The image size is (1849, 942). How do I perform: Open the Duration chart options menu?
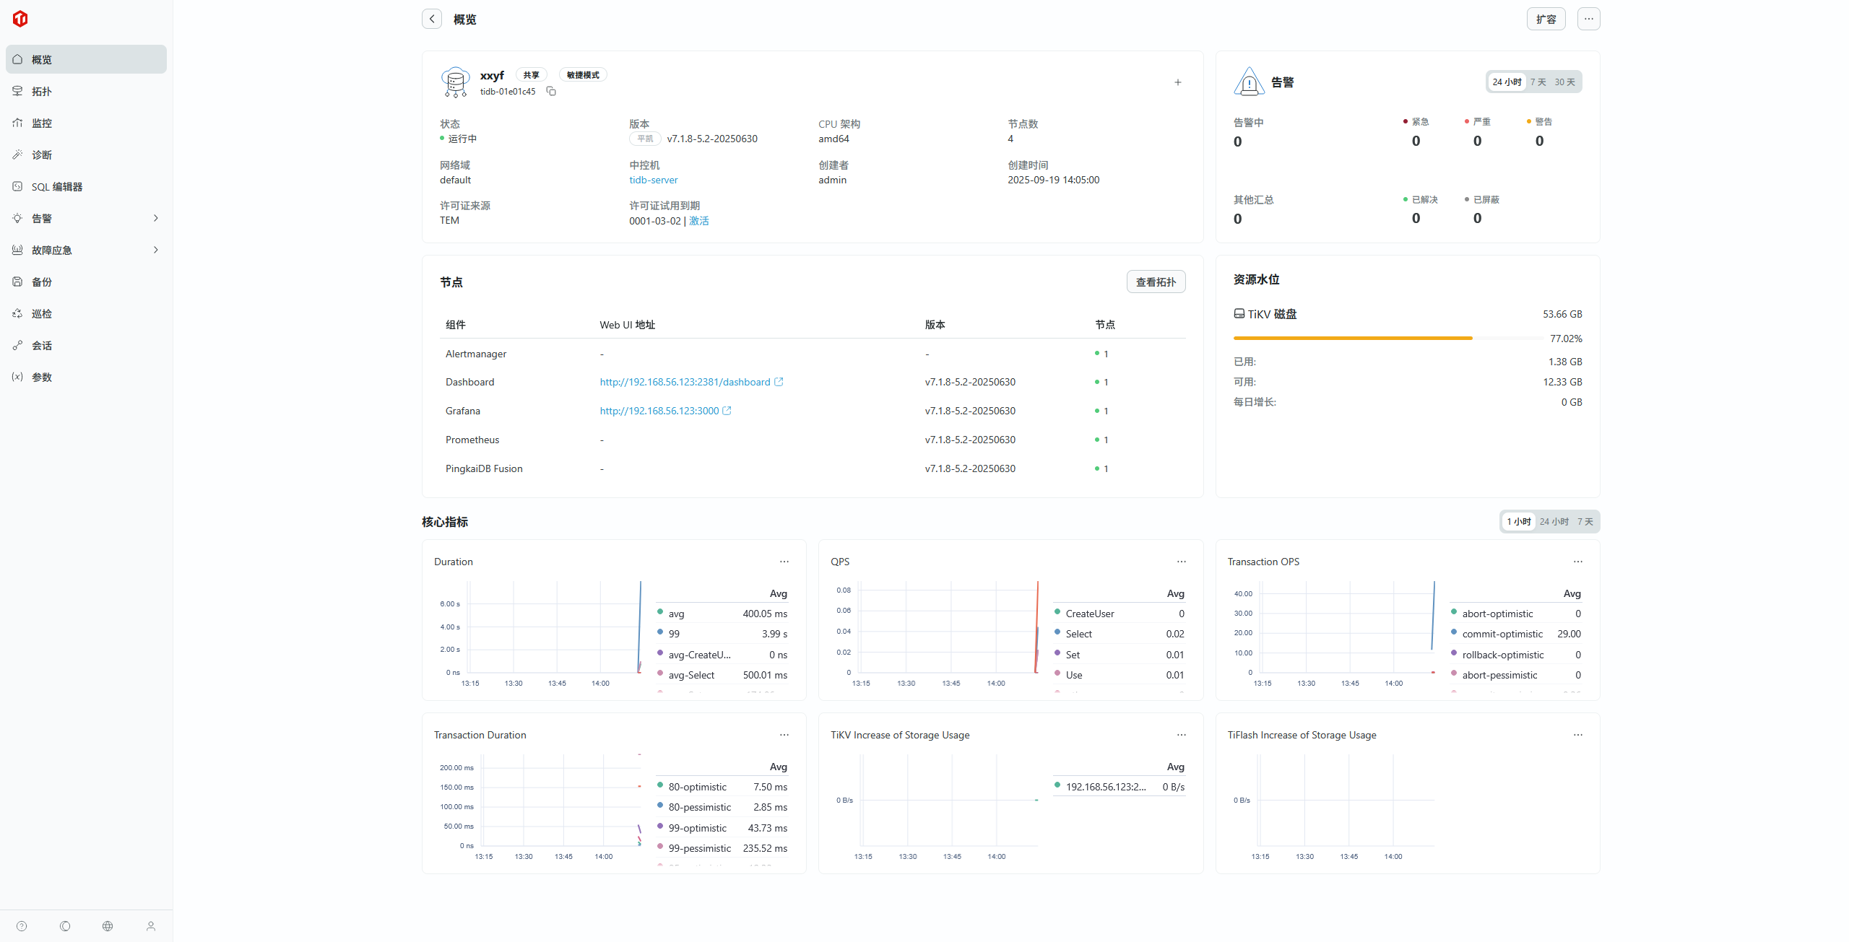(784, 562)
